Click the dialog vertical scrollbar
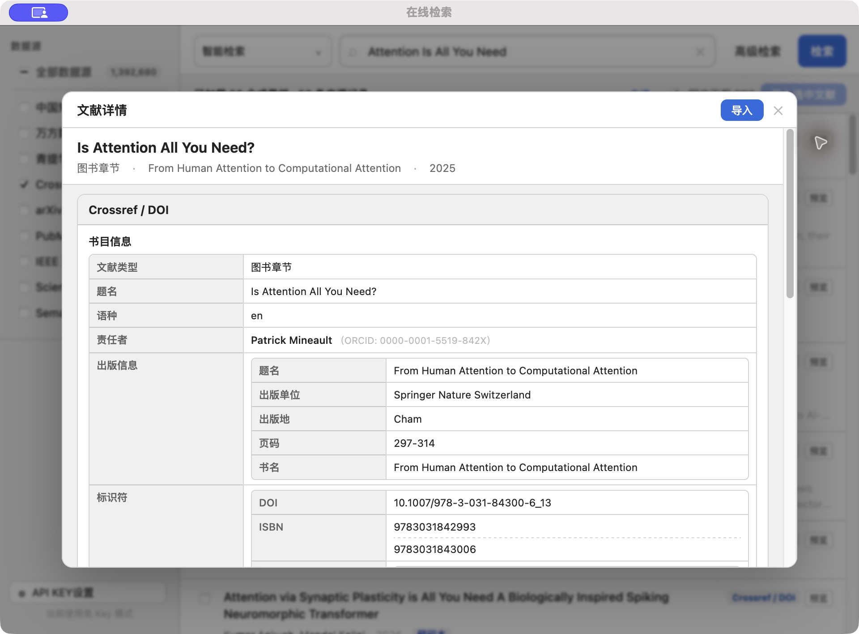 pos(790,214)
